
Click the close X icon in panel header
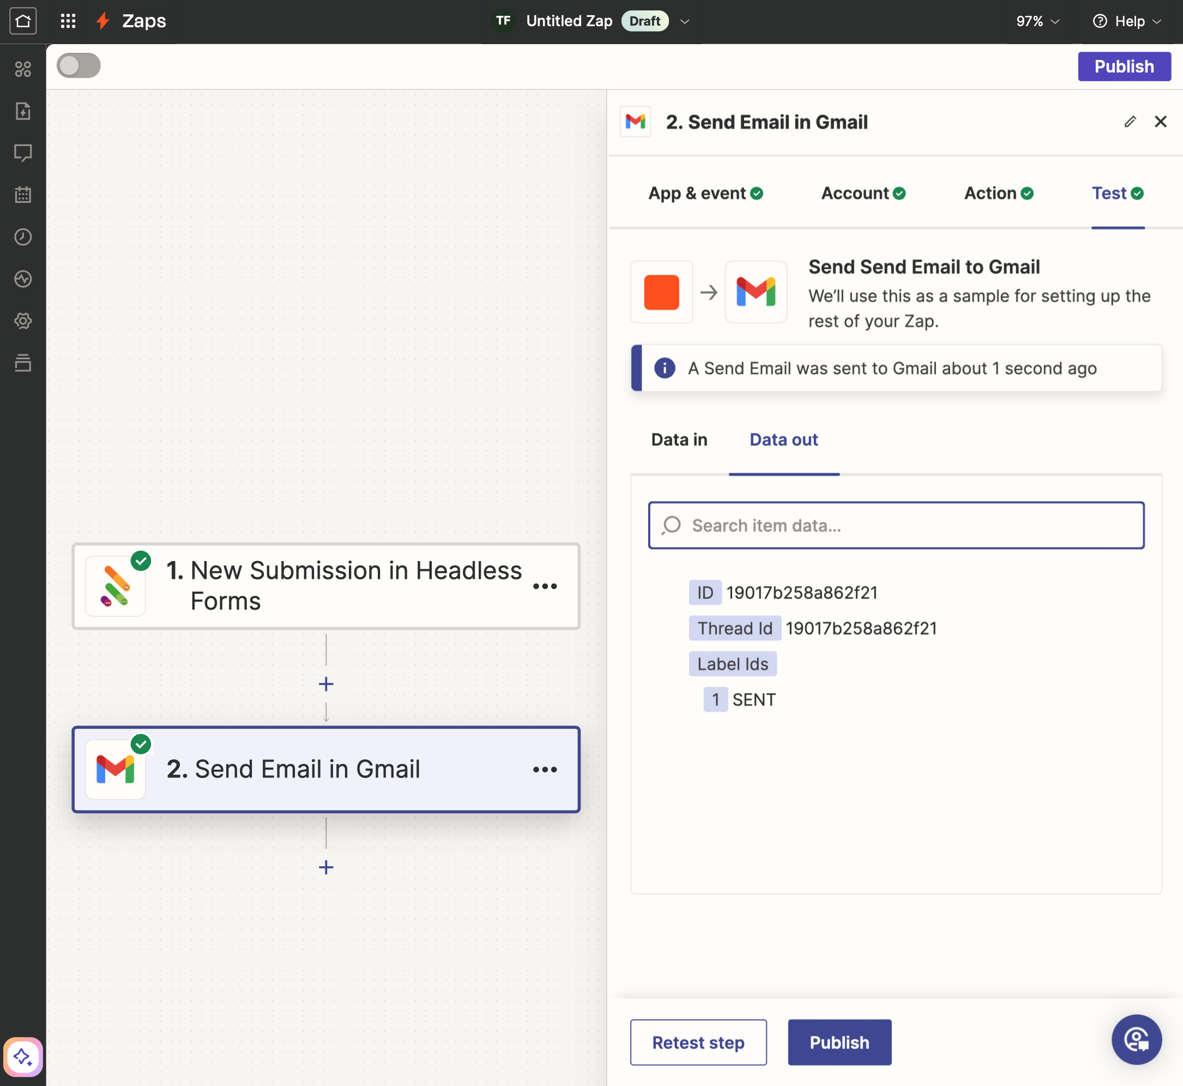[x=1161, y=122]
